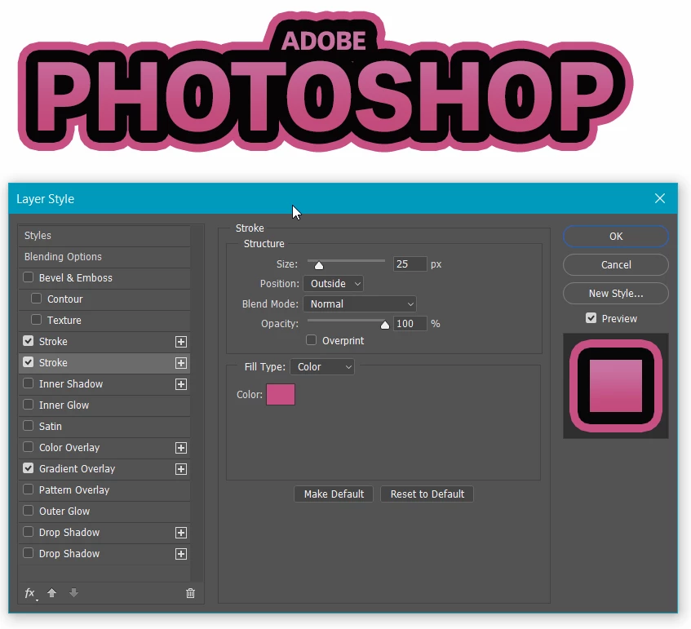Click the Make Default button
Image resolution: width=691 pixels, height=629 pixels.
click(x=334, y=494)
